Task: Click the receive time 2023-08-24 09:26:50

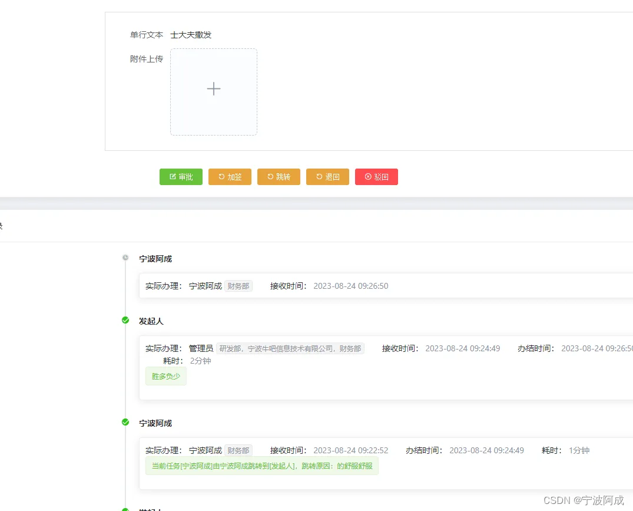Action: 351,286
